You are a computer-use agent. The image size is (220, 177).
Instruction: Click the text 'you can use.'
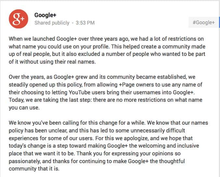24,108
